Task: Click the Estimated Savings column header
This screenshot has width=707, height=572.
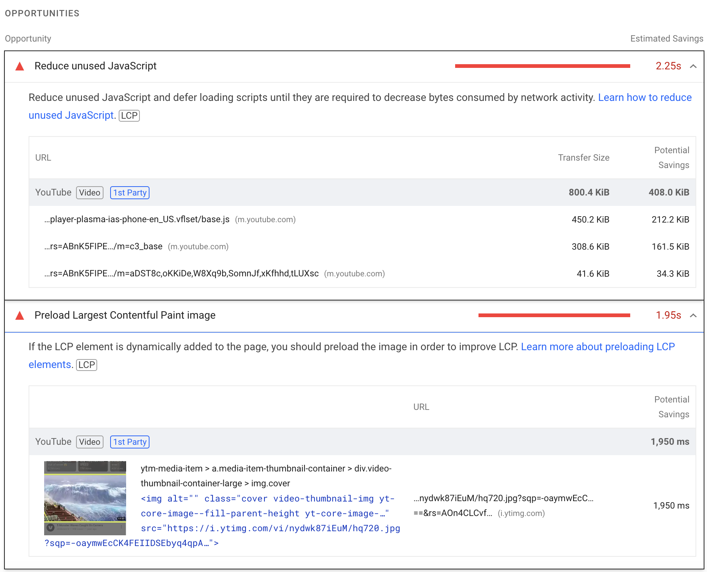Action: (x=667, y=38)
